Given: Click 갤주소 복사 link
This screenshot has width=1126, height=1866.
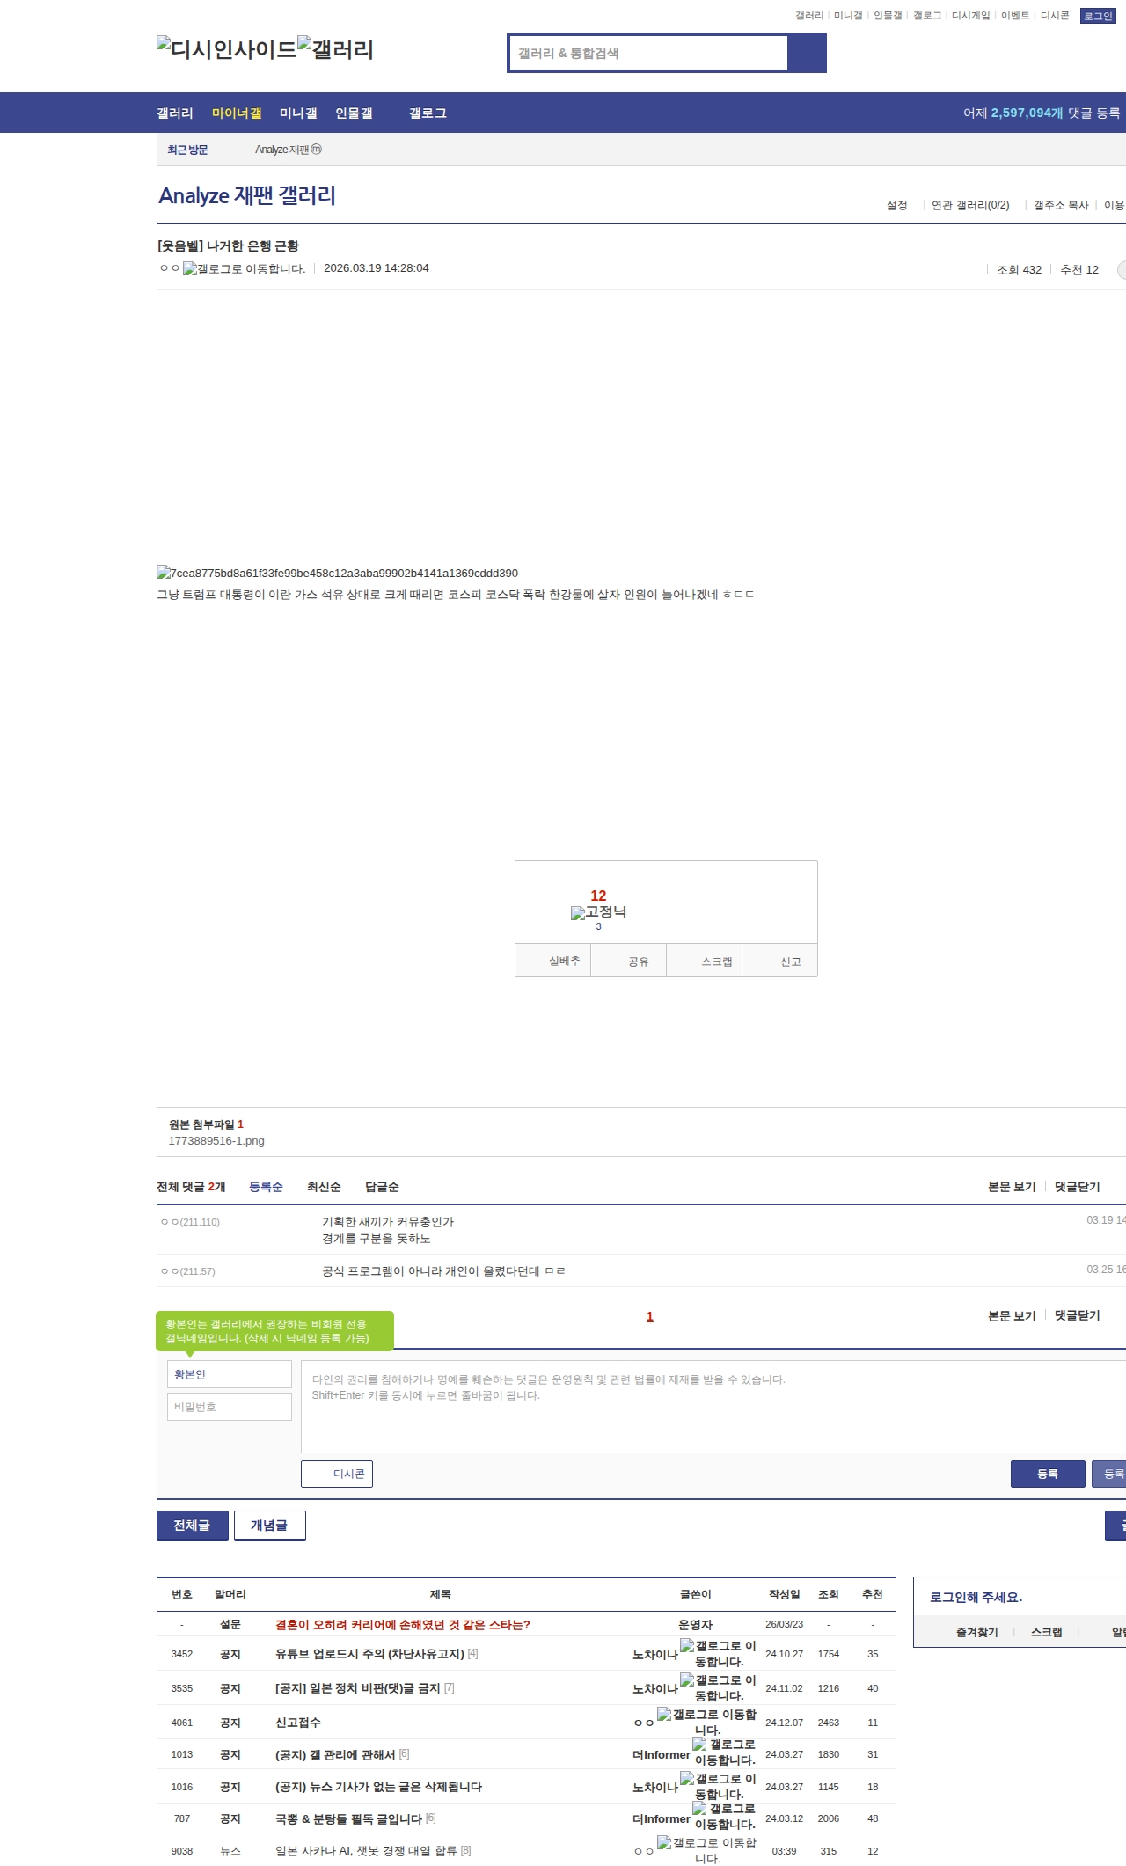Looking at the screenshot, I should [x=1061, y=205].
